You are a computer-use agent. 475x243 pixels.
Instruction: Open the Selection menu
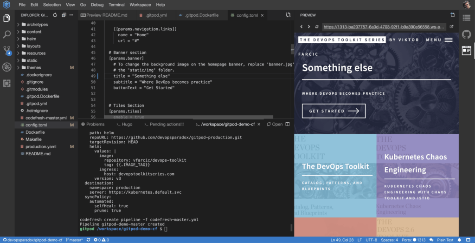[52, 5]
